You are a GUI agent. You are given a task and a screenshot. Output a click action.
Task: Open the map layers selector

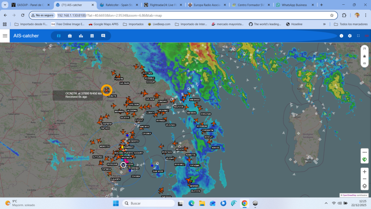coord(364,186)
